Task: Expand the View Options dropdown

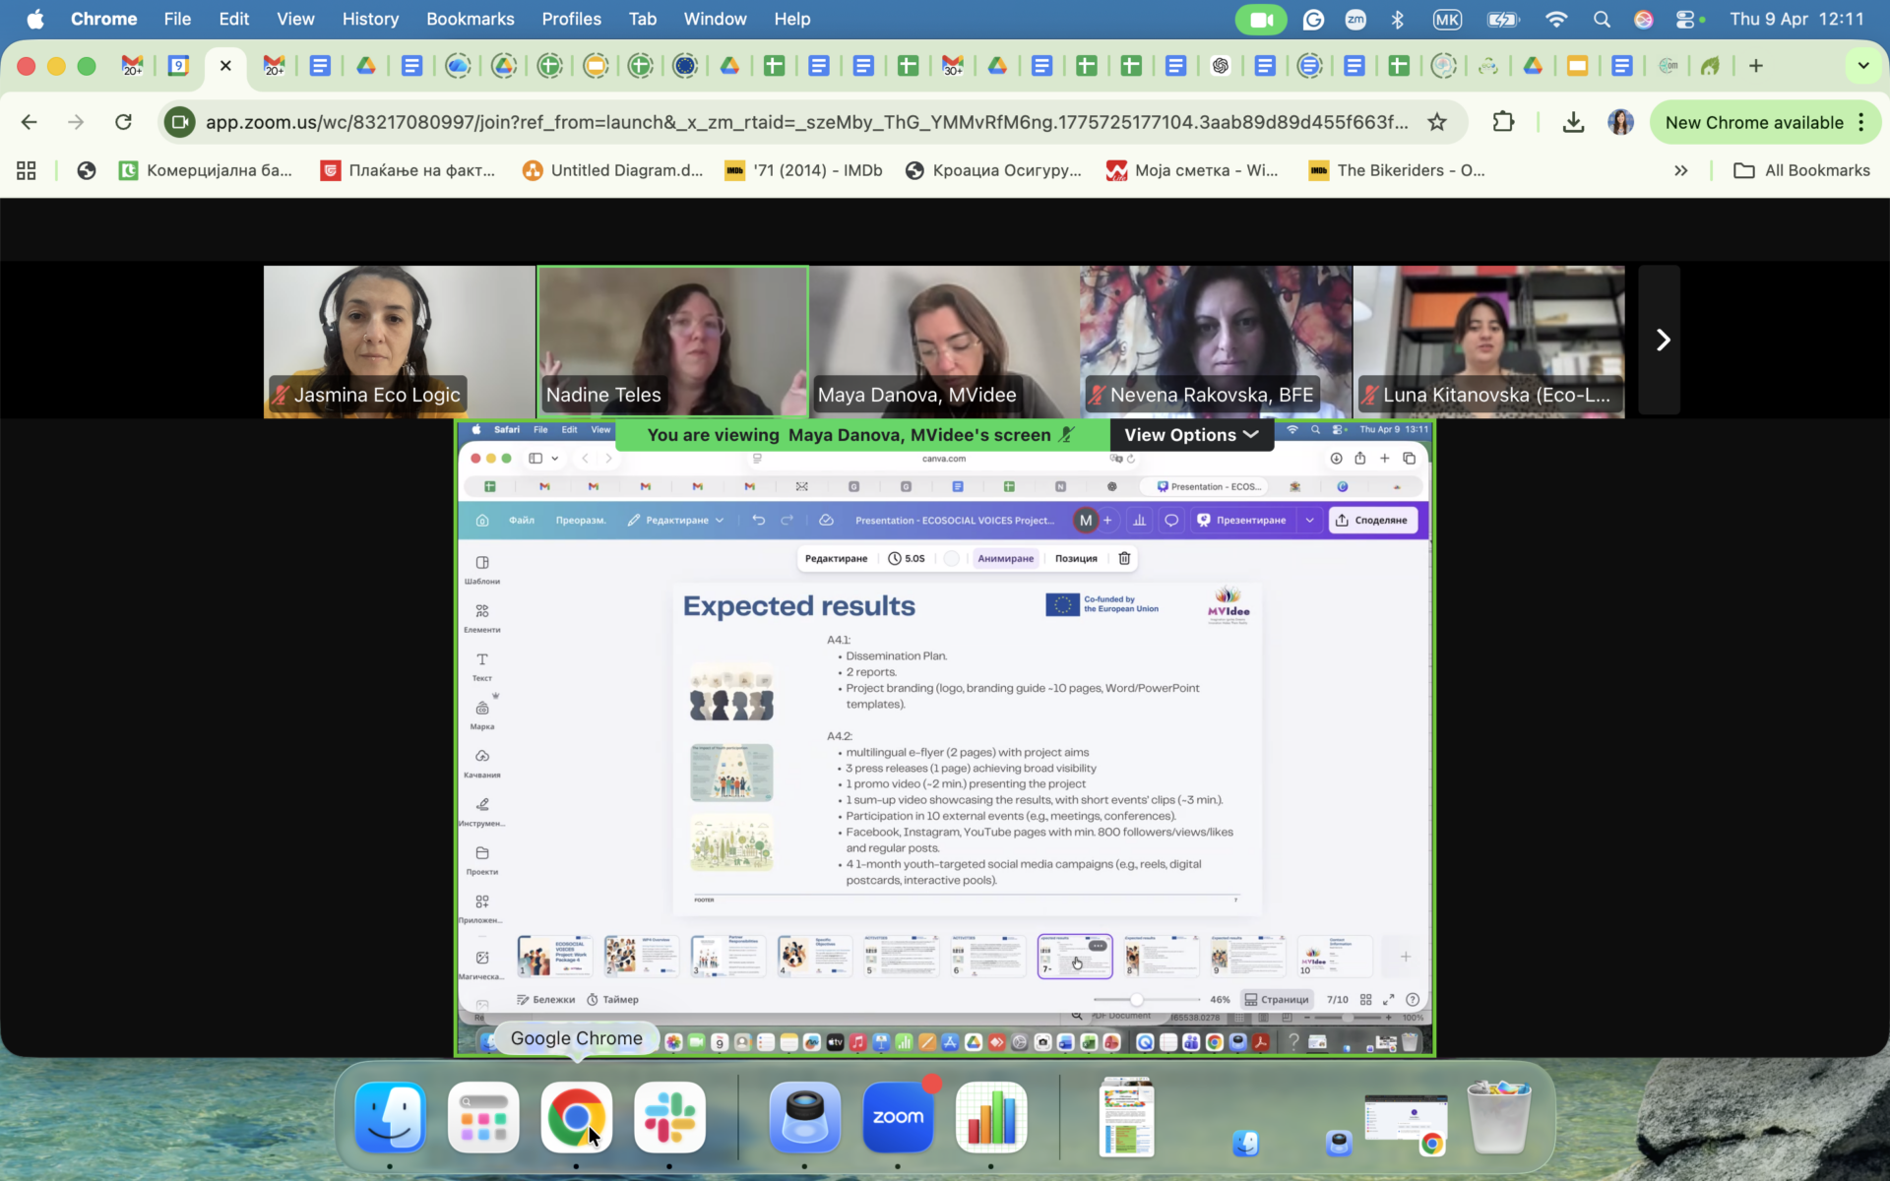Action: (x=1191, y=435)
